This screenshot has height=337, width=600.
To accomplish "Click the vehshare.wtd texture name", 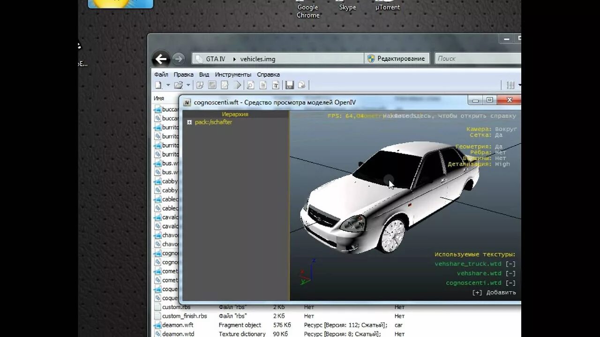I will [479, 273].
